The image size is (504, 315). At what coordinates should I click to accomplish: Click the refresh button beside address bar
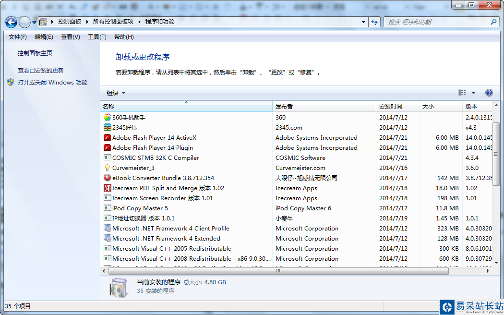coord(374,22)
